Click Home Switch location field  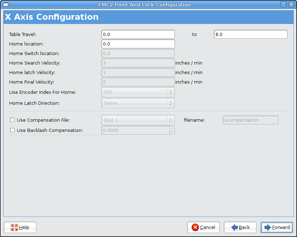point(138,53)
